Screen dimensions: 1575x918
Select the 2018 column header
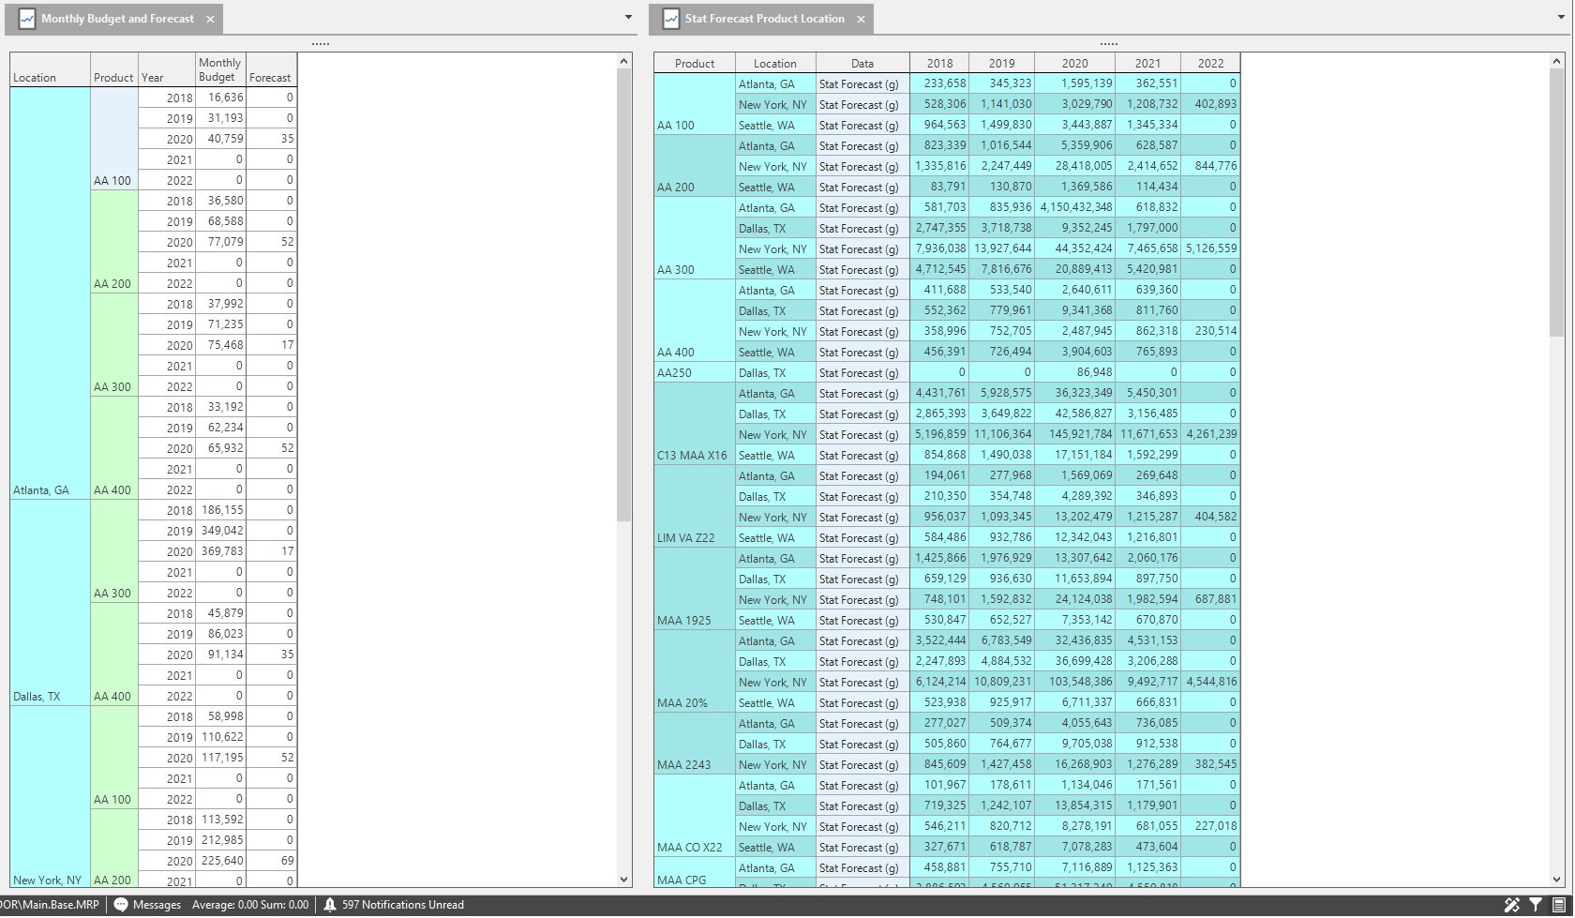pyautogui.click(x=939, y=63)
